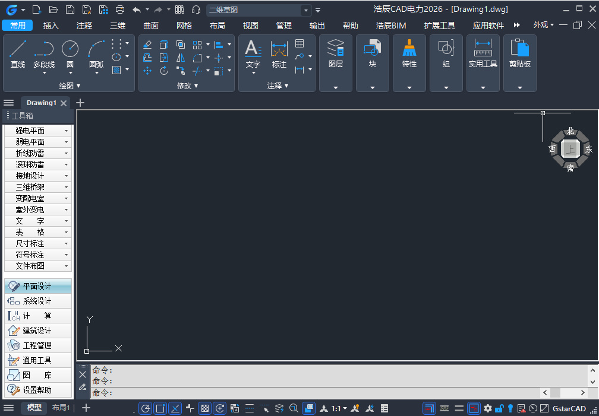
Task: Open the 工程管理 toolbox section
Action: 38,346
